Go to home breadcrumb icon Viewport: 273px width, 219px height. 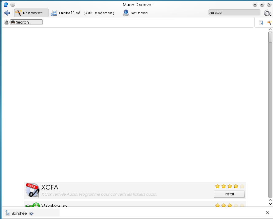point(7,22)
